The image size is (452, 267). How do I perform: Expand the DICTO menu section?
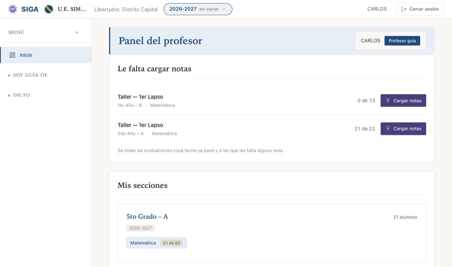pos(19,95)
